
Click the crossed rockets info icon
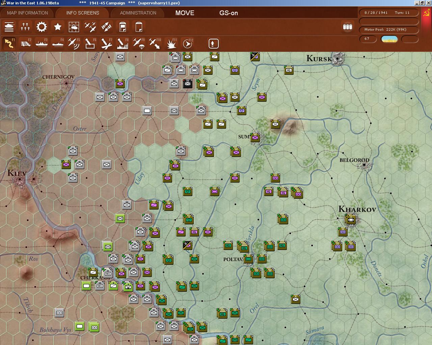click(x=106, y=27)
